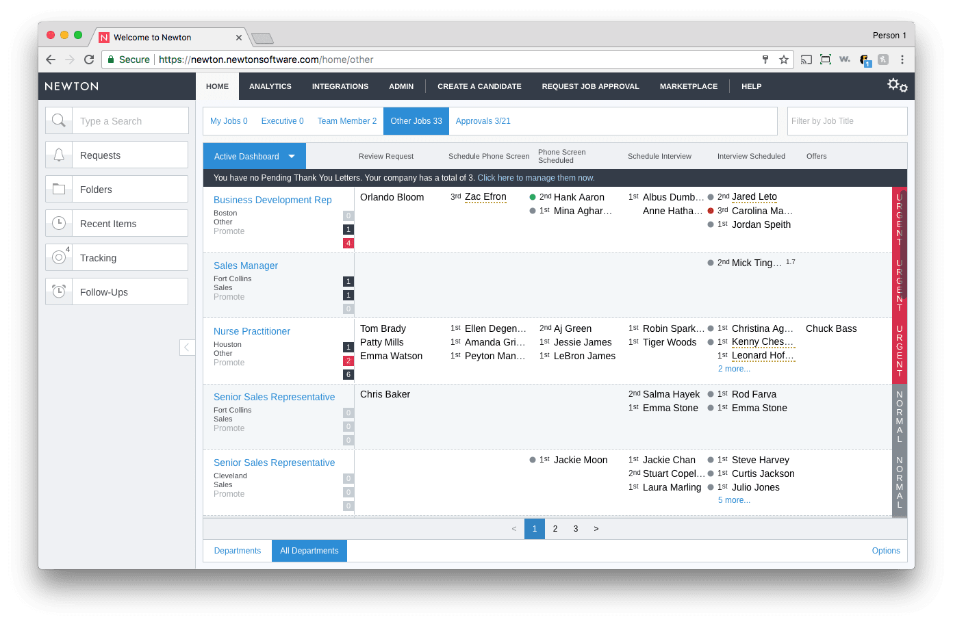Open Recent Items using its clock icon
This screenshot has height=624, width=953.
pos(58,223)
